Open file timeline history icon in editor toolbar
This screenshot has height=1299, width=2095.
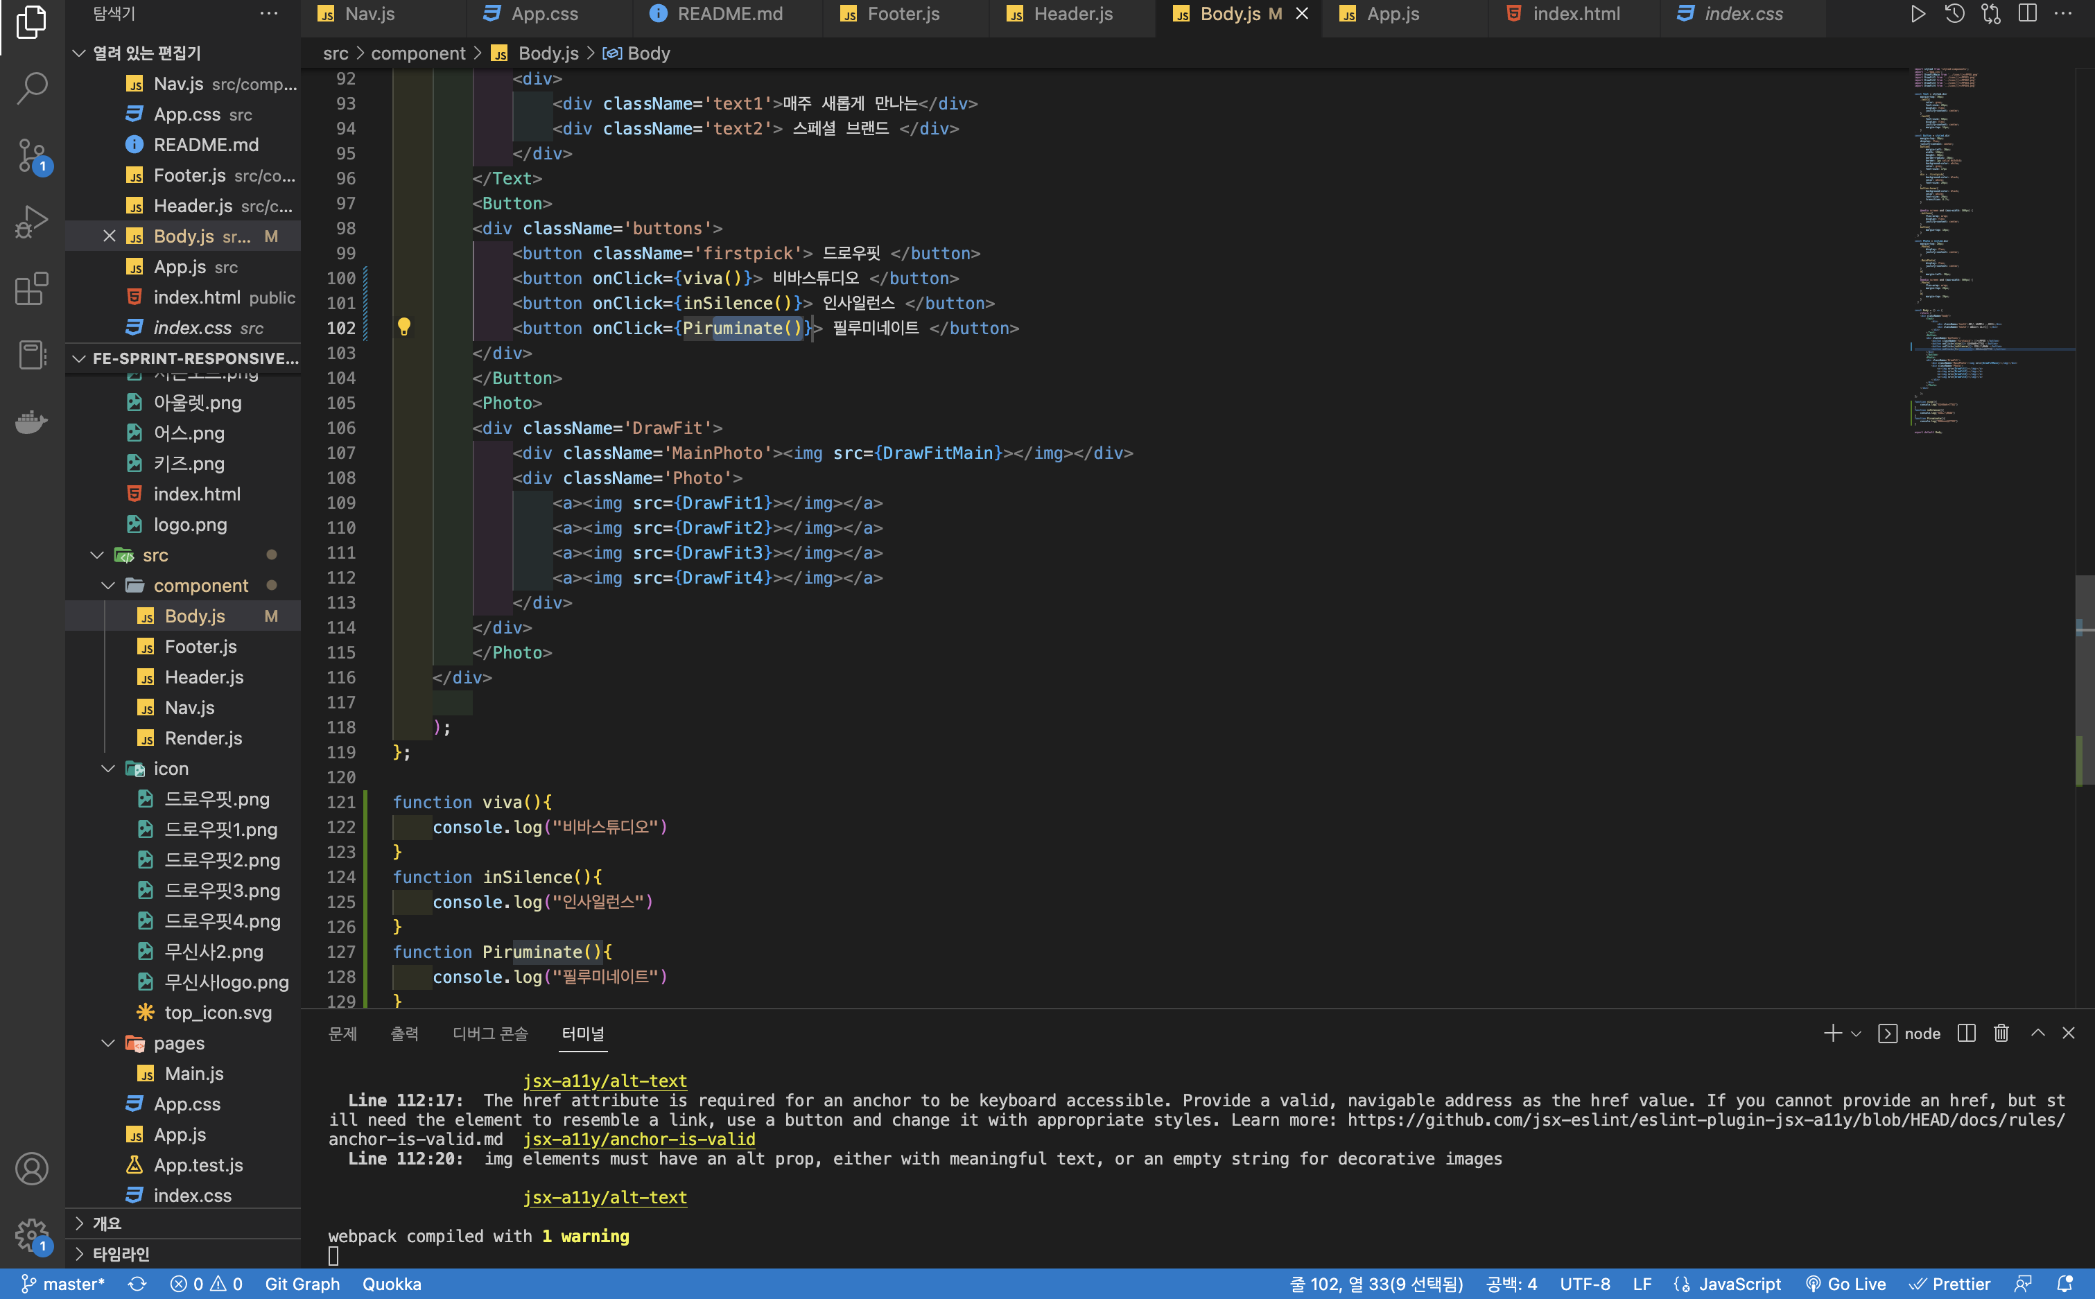1954,14
